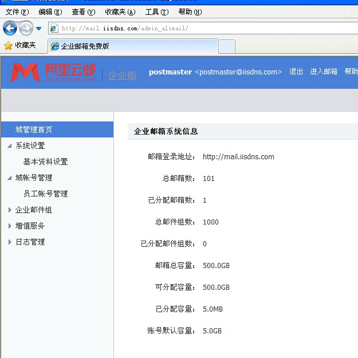Click the 帮助 help link
The width and height of the screenshot is (358, 358).
tap(351, 72)
